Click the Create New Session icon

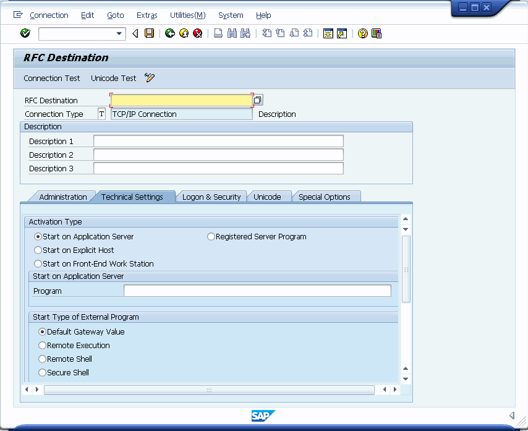point(326,33)
